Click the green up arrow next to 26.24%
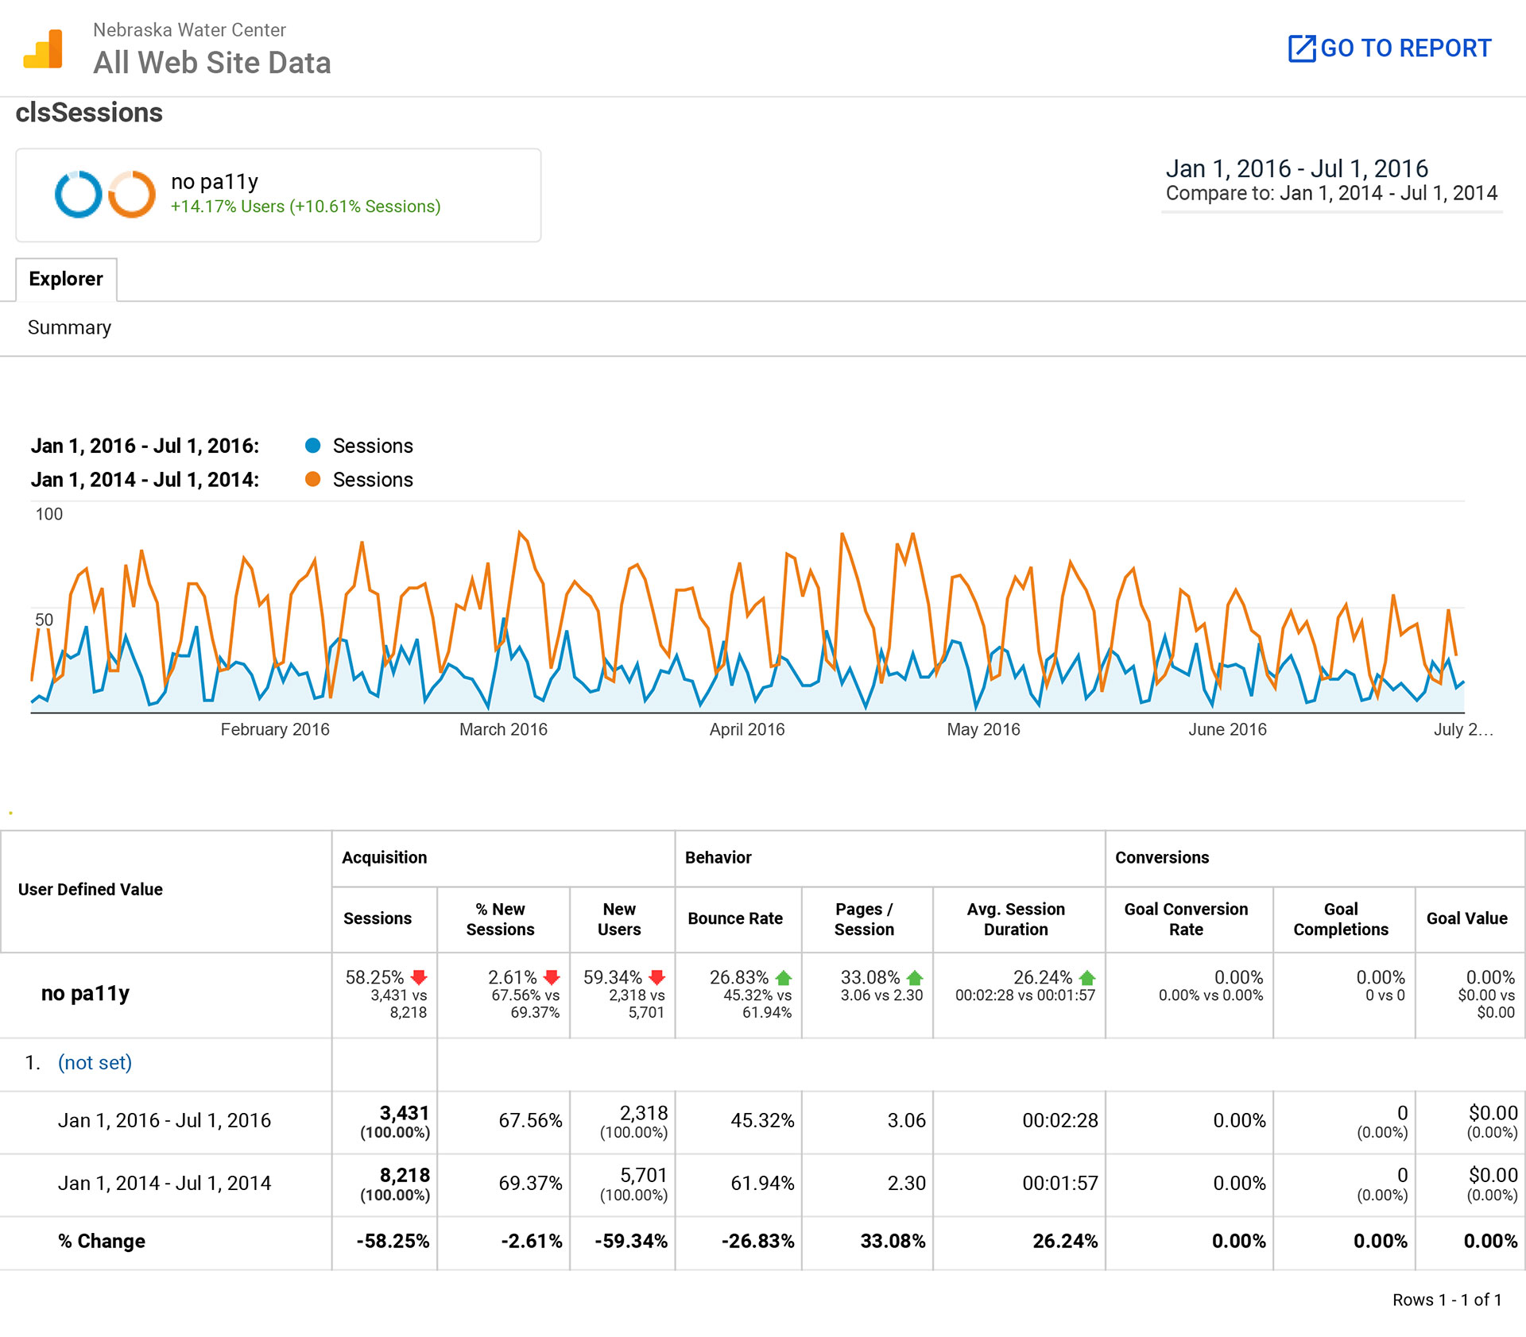The width and height of the screenshot is (1526, 1337). [1087, 978]
